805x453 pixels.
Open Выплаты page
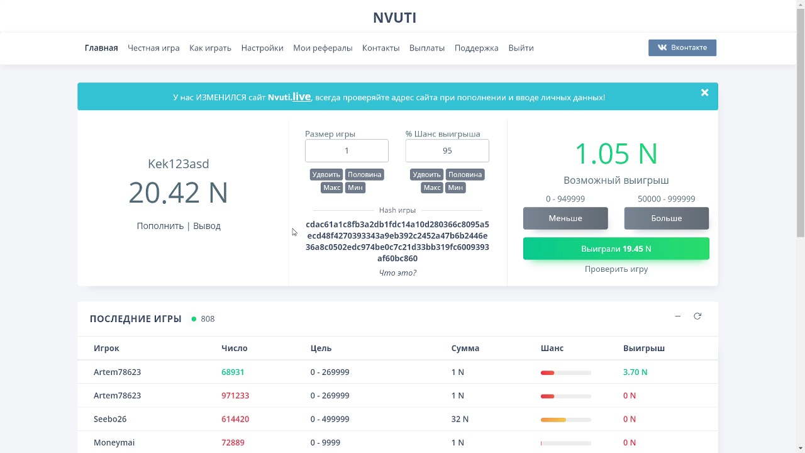pyautogui.click(x=427, y=48)
